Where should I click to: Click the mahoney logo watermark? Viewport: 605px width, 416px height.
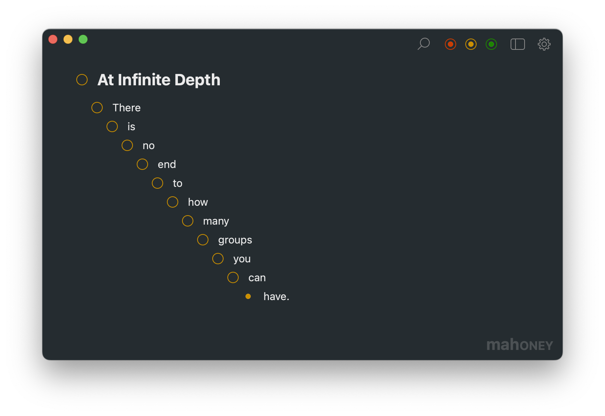click(520, 345)
